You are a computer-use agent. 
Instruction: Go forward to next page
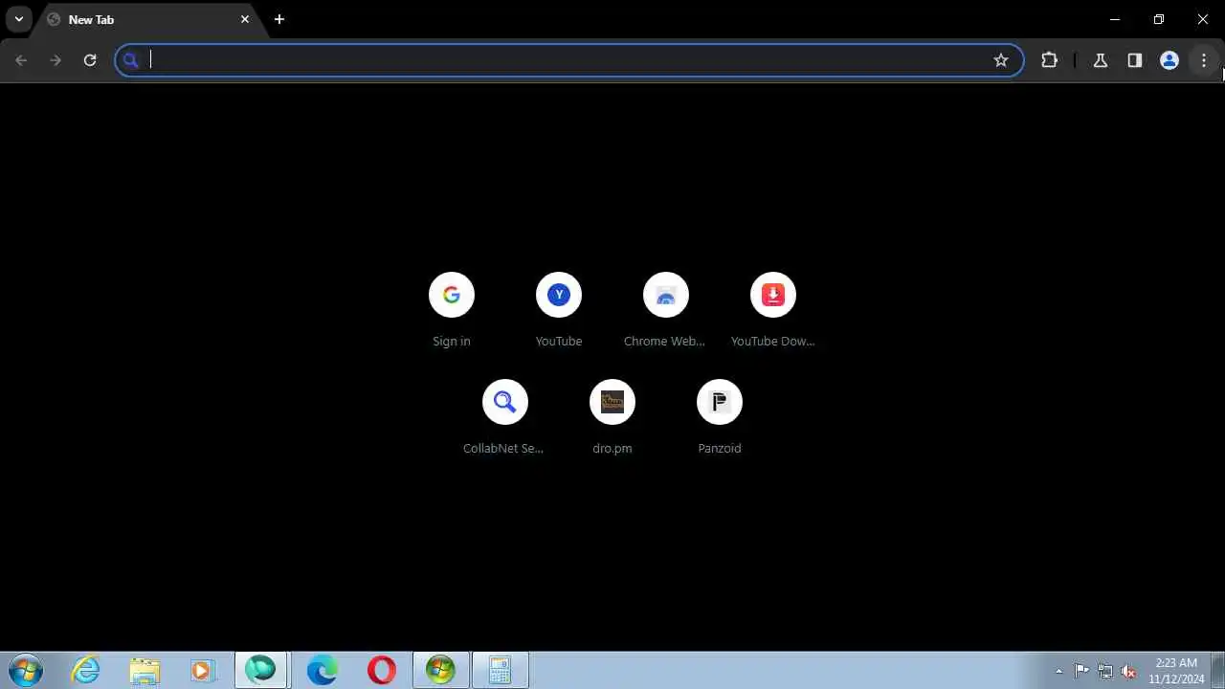[56, 60]
